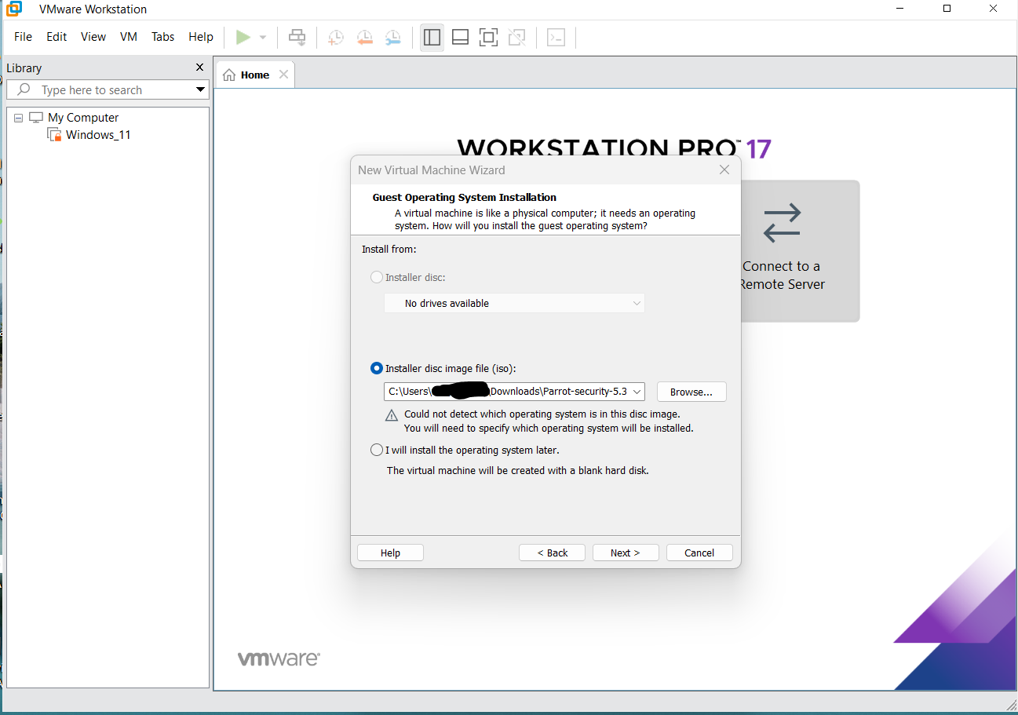The image size is (1018, 715).
Task: Click Send Ctrl+Alt+Del toolbar icon
Action: [x=297, y=37]
